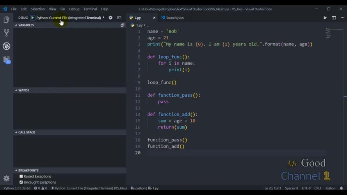Expand the breadcrumb after 1.py

pos(148,25)
